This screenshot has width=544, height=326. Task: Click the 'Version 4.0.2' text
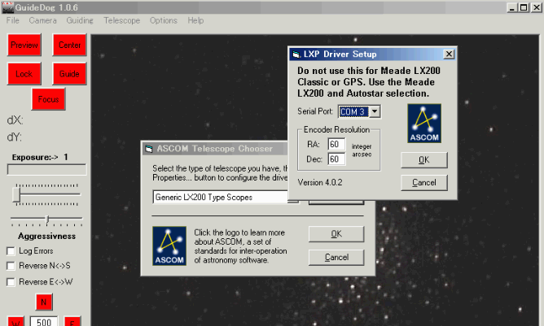coord(320,183)
